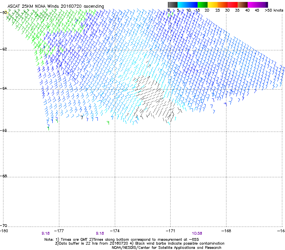Click the "40" label under the color bar
Viewport: 285px width, 250px height.
click(247, 10)
